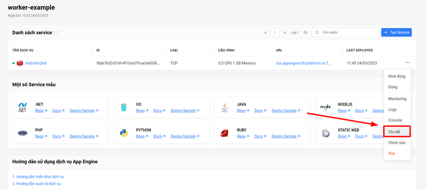Click JAVA Deploy Sample link
Viewport: 426px width, 189px height.
(x=286, y=111)
